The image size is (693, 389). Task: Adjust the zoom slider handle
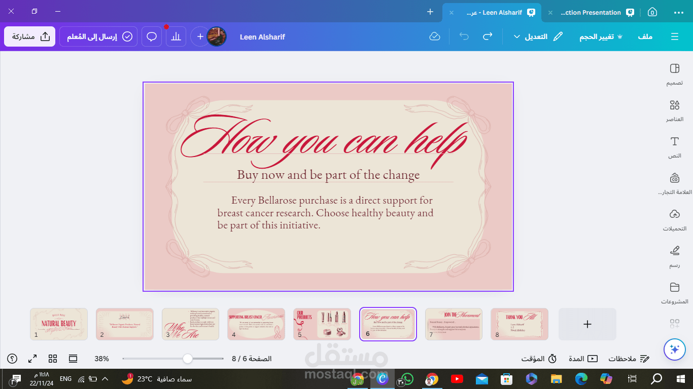coord(188,359)
